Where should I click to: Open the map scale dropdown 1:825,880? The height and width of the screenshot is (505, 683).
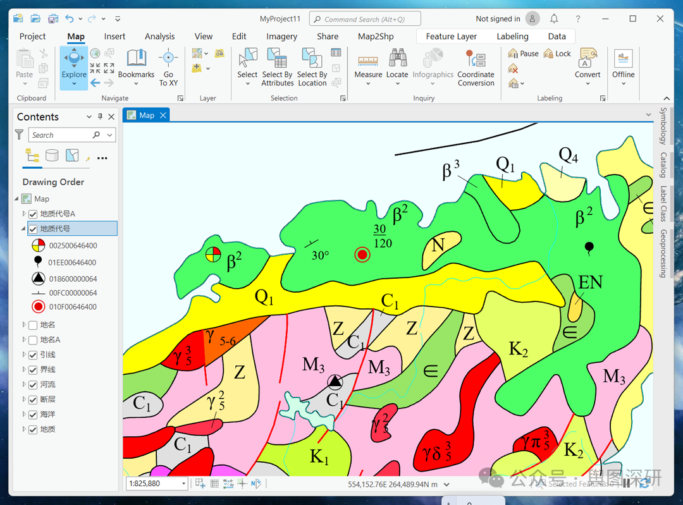pos(184,484)
